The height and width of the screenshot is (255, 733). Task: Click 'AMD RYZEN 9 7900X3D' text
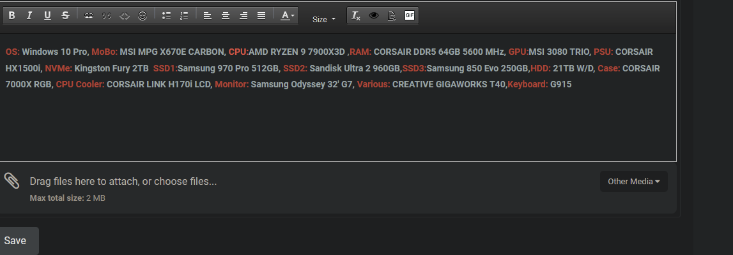297,52
